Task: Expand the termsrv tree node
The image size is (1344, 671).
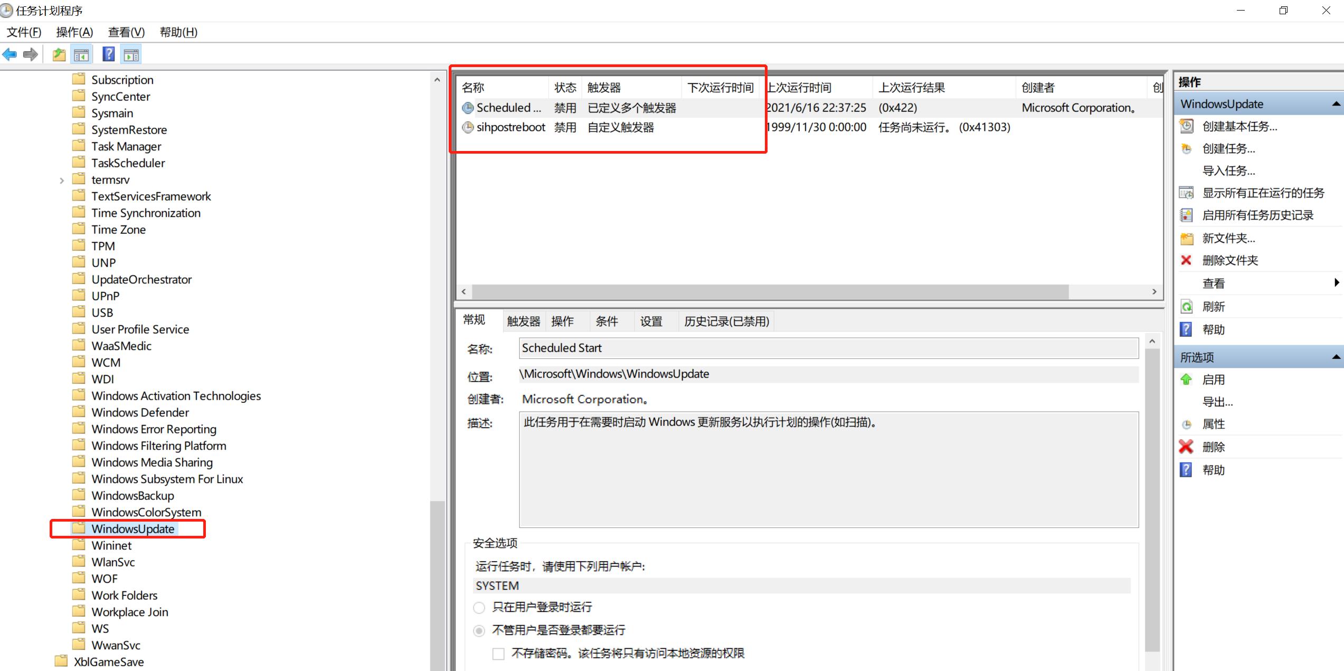Action: 62,179
